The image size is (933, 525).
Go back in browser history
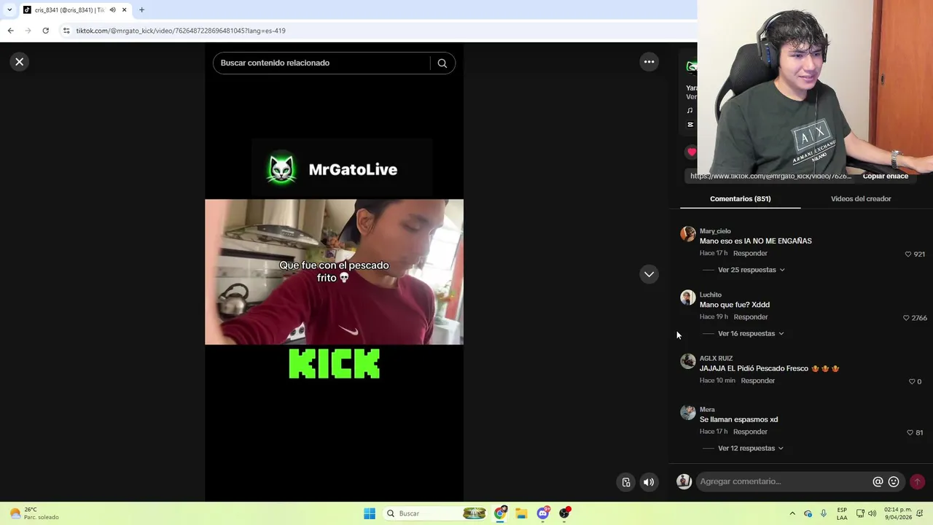pyautogui.click(x=10, y=31)
